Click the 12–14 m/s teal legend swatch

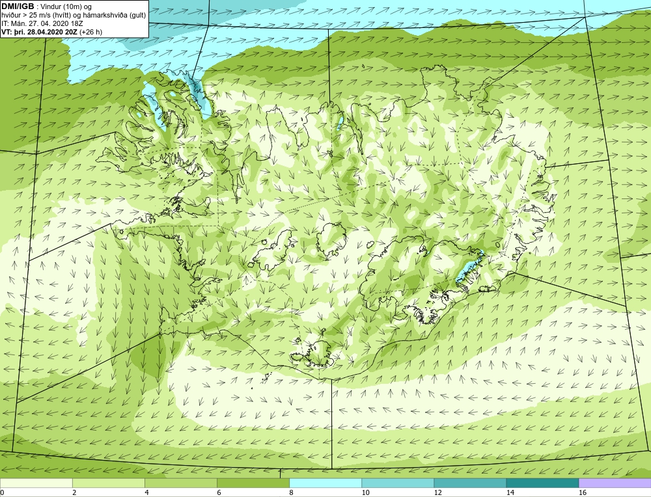(470, 483)
